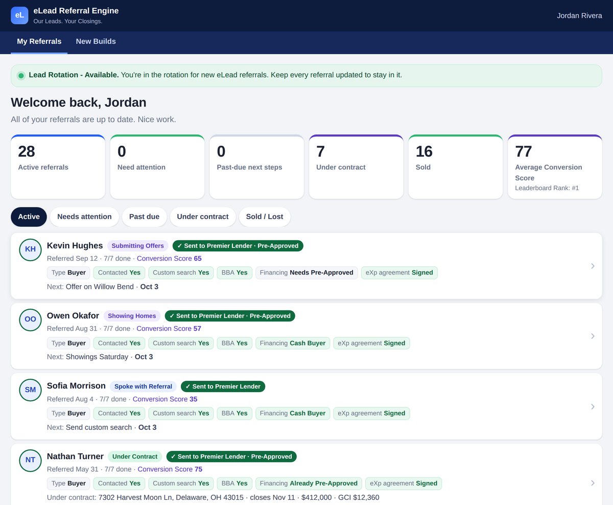Viewport: 613px width, 505px height.
Task: Expand Nathan Turner referral chevron
Action: [x=593, y=483]
